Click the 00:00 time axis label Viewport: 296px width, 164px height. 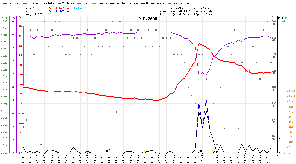coord(23,159)
